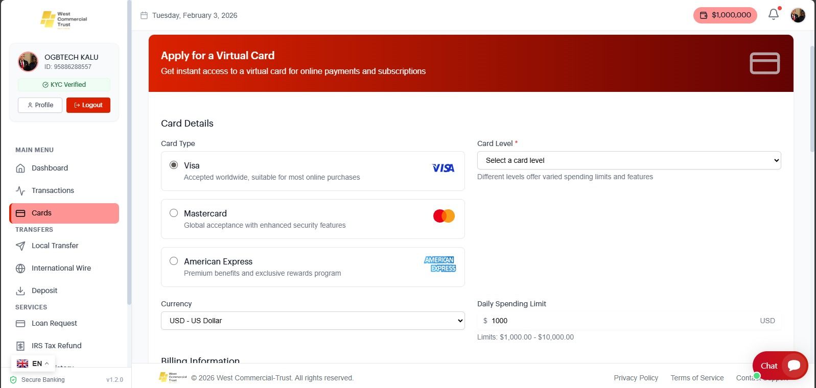Viewport: 816px width, 388px height.
Task: Click the IRS Tax Refund dollar icon
Action: (x=20, y=346)
